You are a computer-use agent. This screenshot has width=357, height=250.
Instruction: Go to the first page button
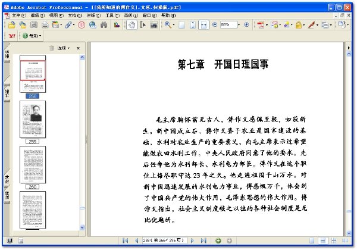click(125, 240)
